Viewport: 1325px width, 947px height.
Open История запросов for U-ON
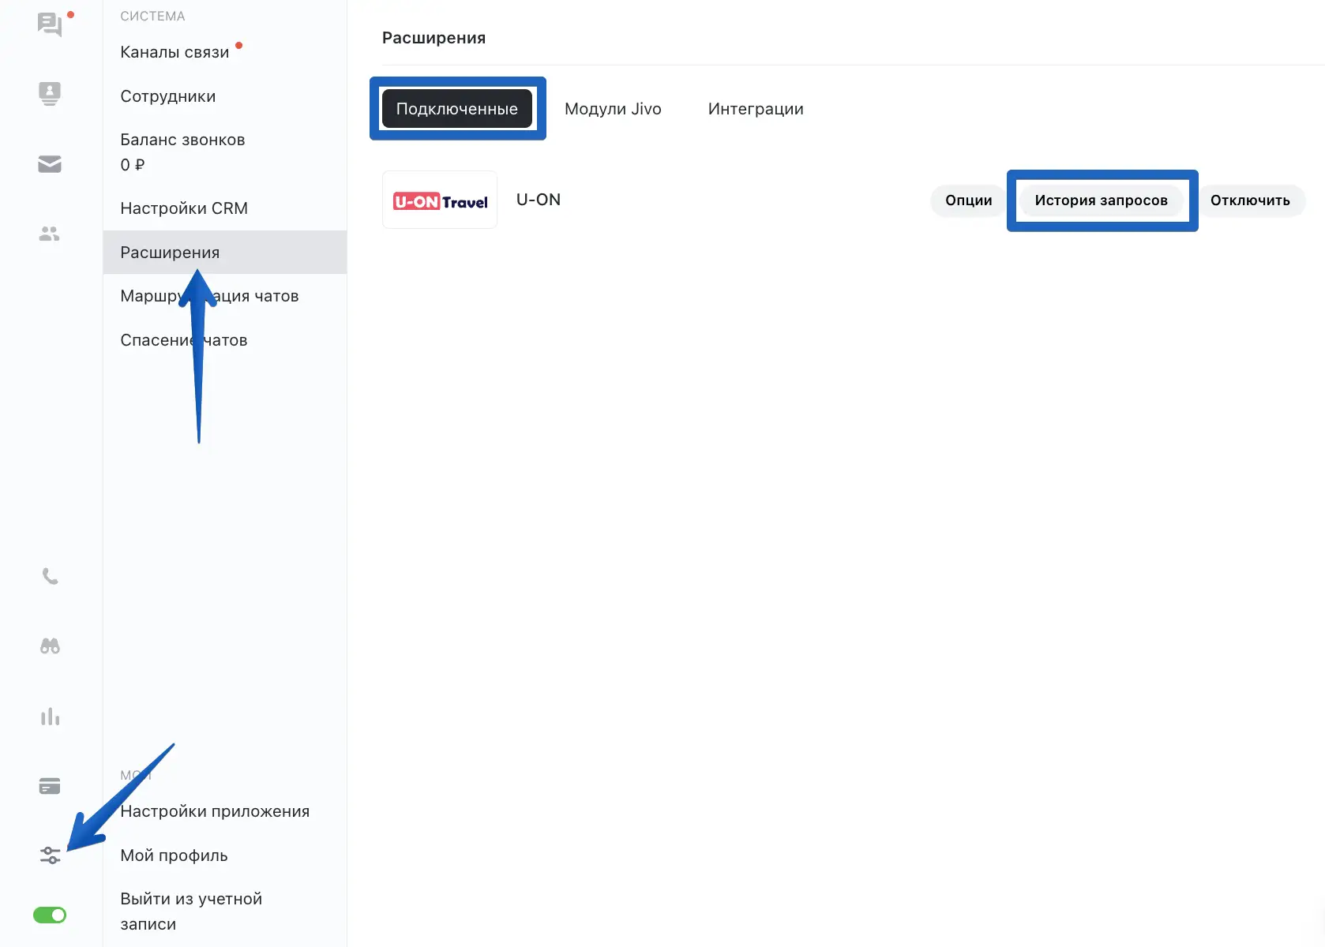click(x=1101, y=200)
